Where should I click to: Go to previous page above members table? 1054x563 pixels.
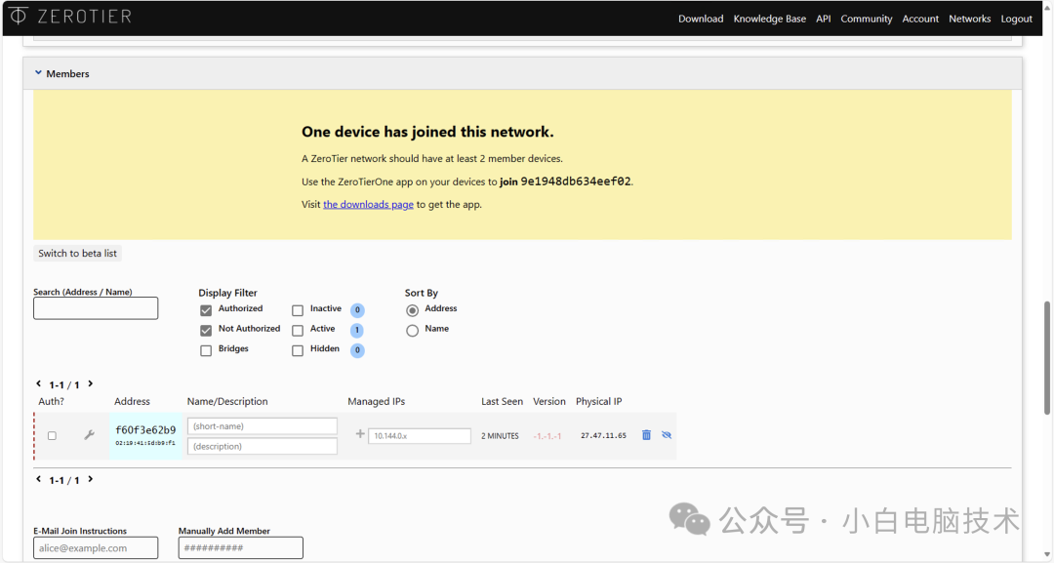point(38,383)
